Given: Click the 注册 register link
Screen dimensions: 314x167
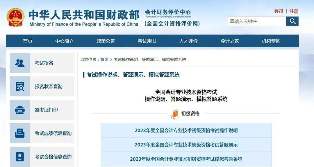Looking at the screenshot, I should pos(294,11).
